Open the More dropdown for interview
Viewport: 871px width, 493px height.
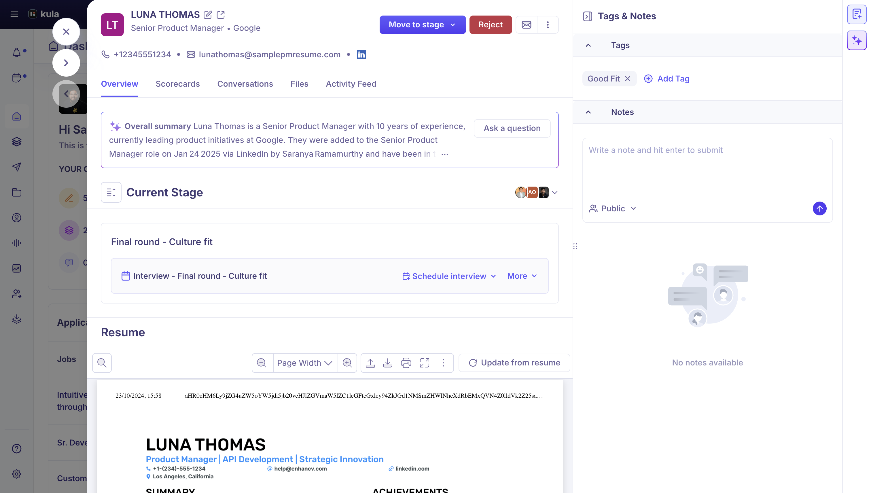(522, 276)
